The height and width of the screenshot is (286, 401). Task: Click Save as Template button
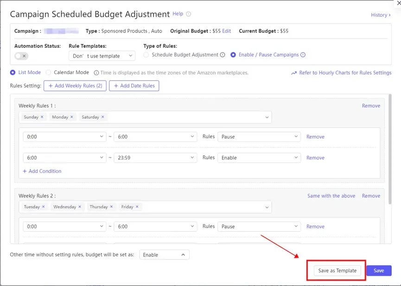[x=337, y=271]
